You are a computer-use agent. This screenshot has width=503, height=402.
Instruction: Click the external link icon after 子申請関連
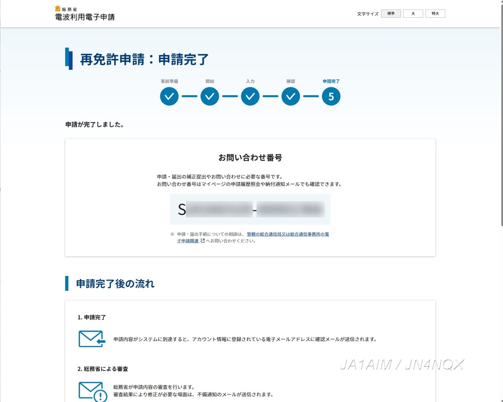[203, 241]
